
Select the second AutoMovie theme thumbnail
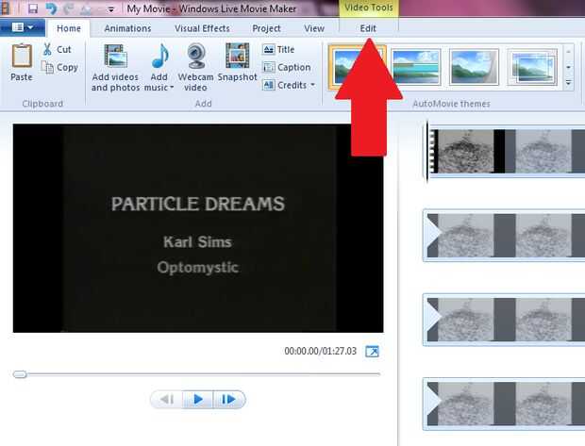click(x=415, y=67)
